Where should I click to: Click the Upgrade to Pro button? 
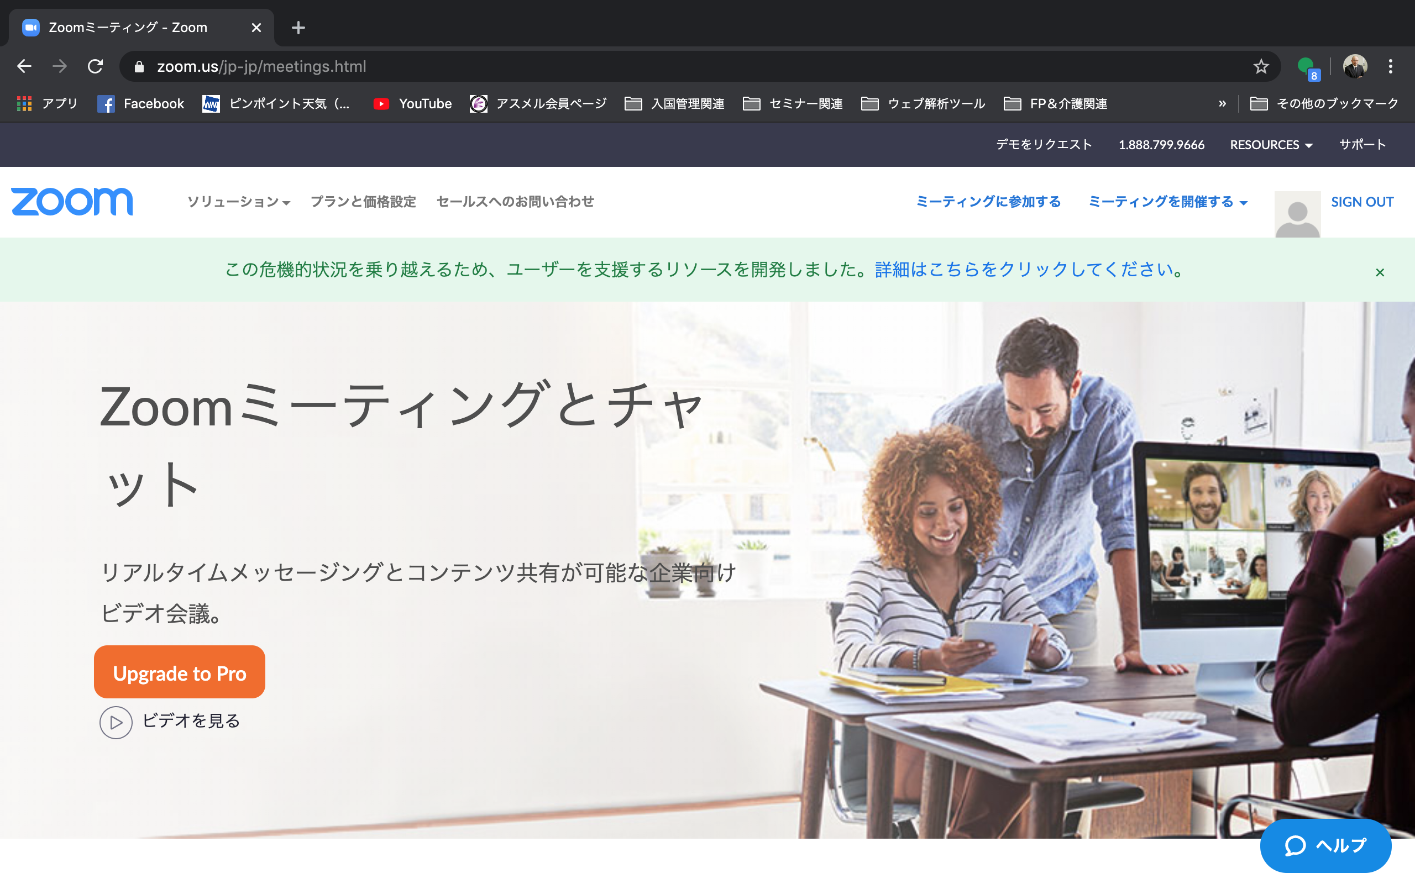180,672
